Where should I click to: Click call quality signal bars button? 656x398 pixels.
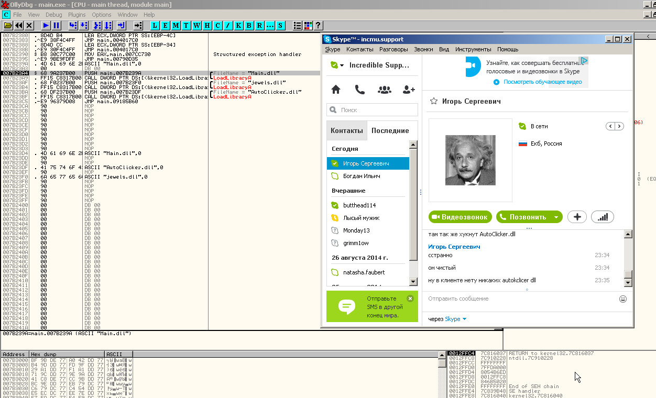603,217
